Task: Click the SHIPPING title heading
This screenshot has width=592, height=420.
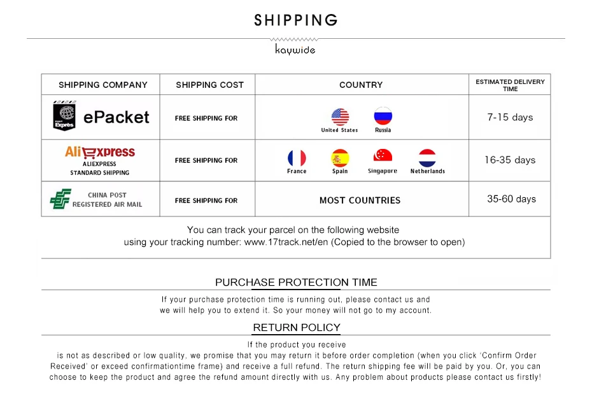Action: 295,20
